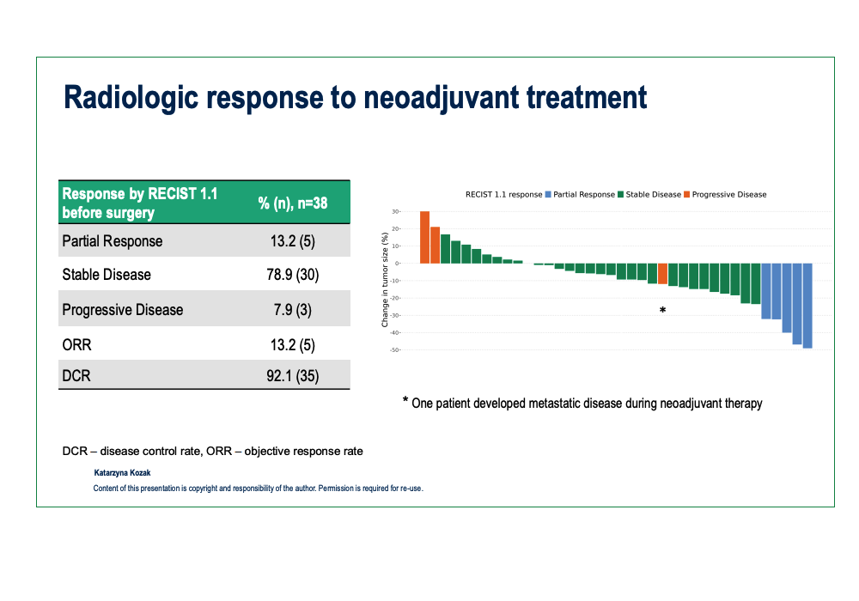Click the asterisk marker inside the chart
Image resolution: width=859 pixels, height=601 pixels.
663,310
